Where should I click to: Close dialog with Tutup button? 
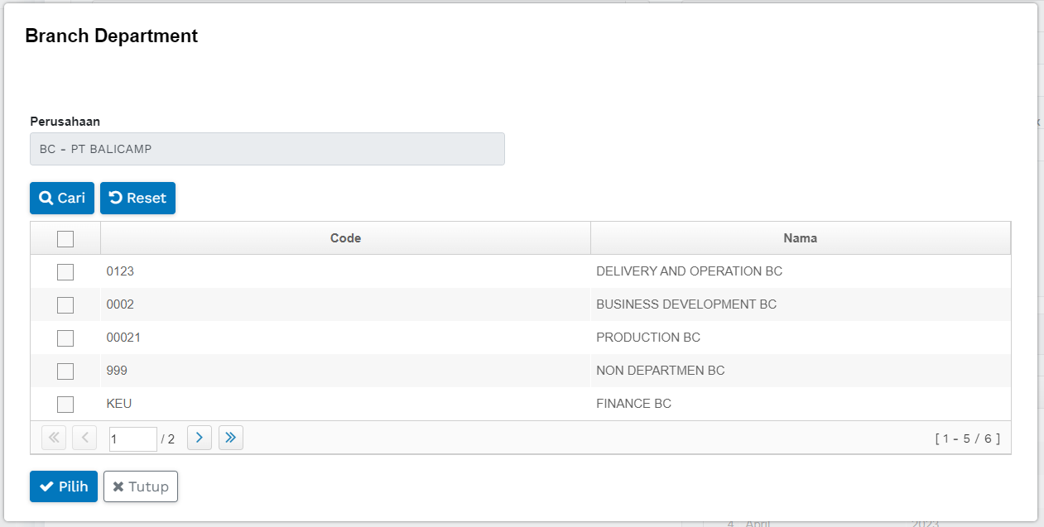pos(141,486)
